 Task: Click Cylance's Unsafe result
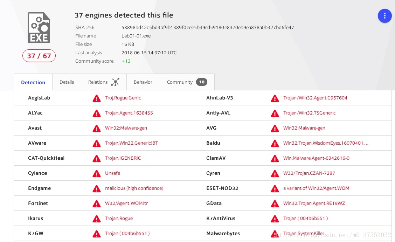point(113,173)
